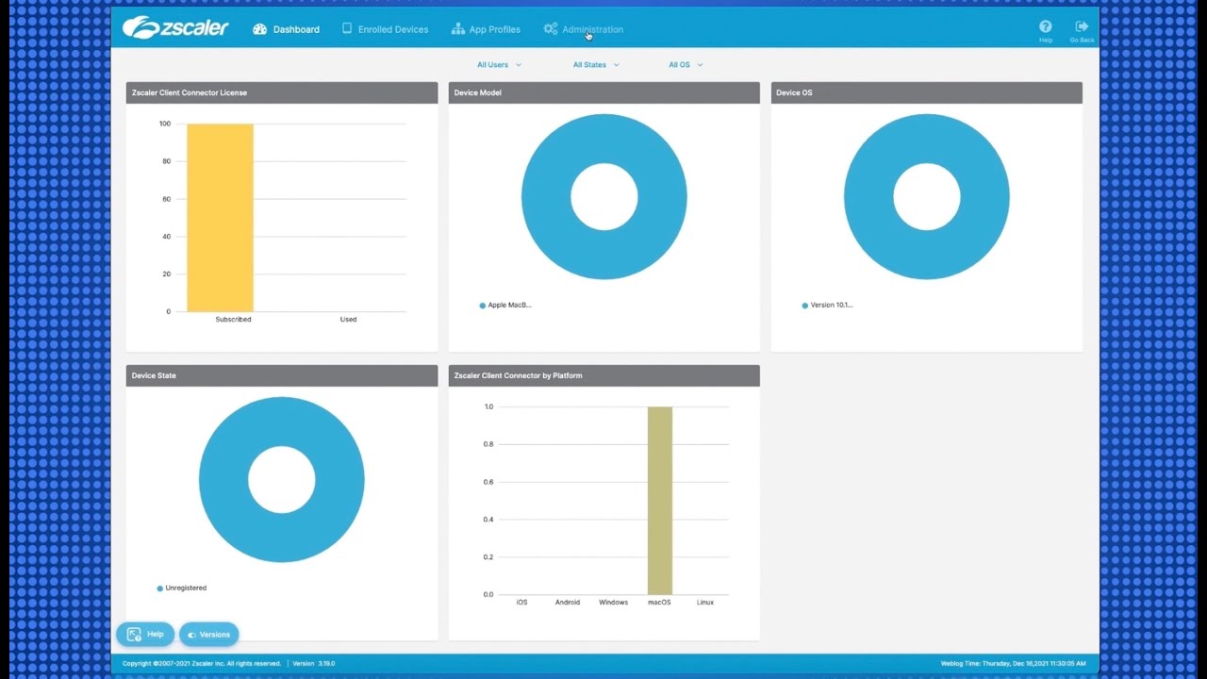1207x679 pixels.
Task: Select the yellow Subscribed license bar
Action: click(x=220, y=217)
